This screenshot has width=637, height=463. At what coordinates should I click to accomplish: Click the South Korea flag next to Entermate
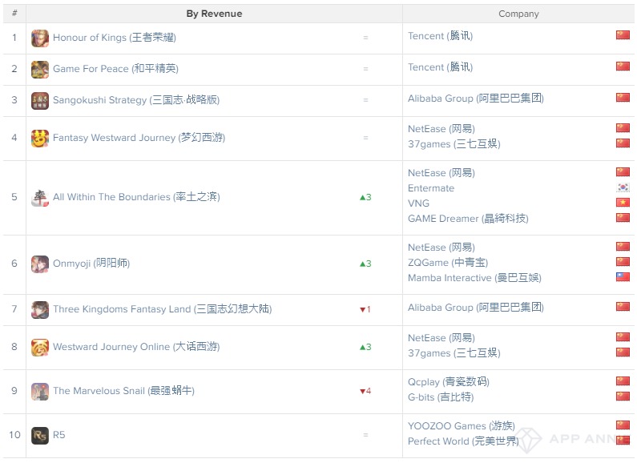[623, 187]
